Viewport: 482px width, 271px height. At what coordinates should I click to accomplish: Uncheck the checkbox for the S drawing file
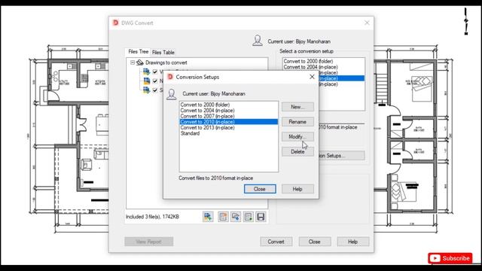coord(155,90)
